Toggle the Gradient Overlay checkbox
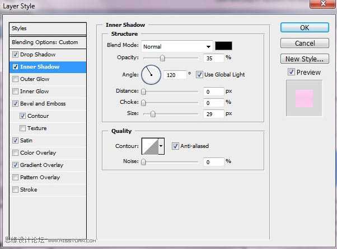This screenshot has width=337, height=249. [15, 165]
